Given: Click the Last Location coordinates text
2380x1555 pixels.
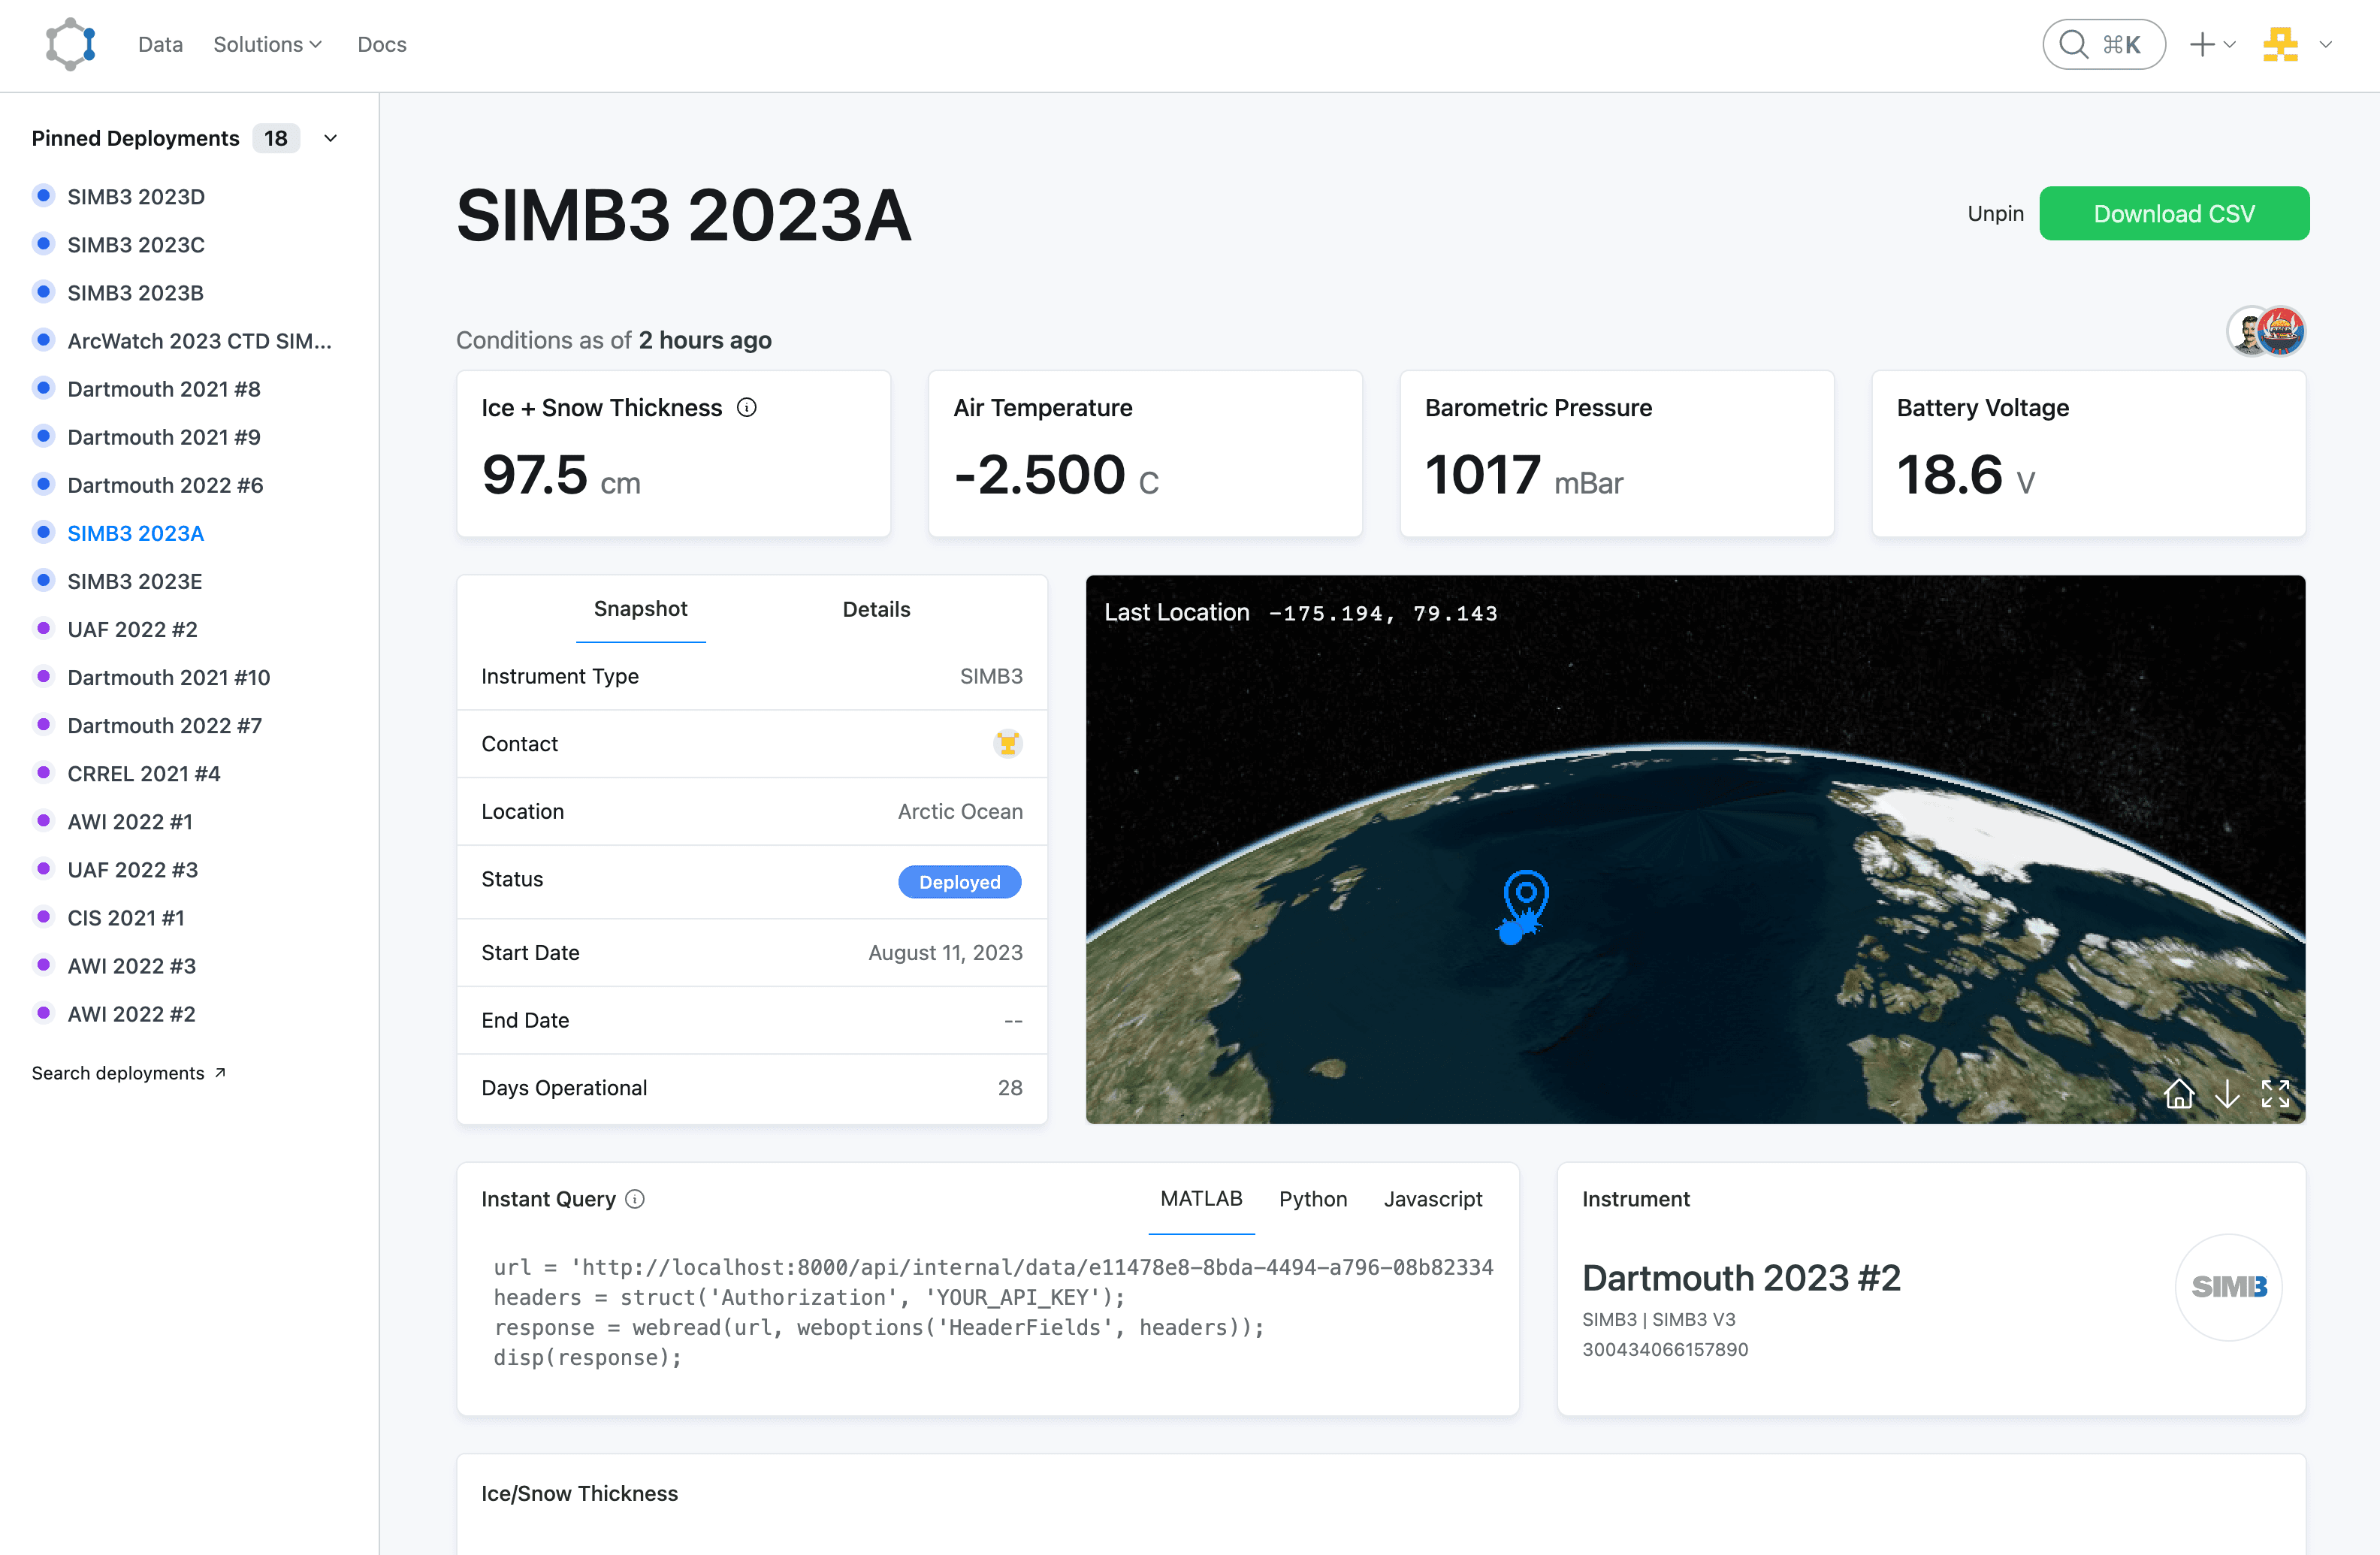Looking at the screenshot, I should click(x=1383, y=613).
